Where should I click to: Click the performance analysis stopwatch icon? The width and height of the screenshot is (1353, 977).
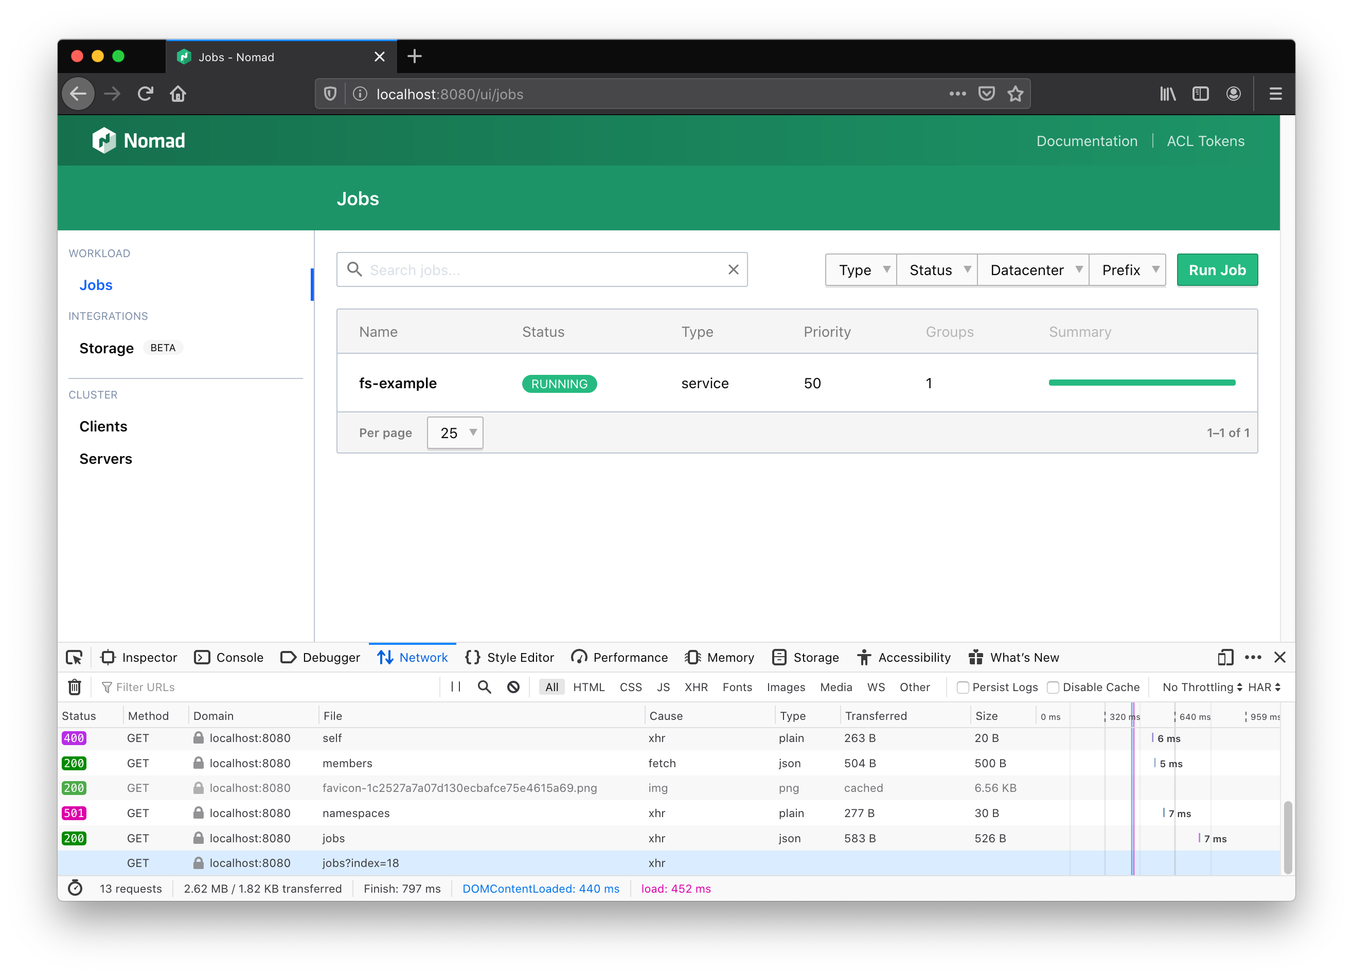(x=75, y=888)
